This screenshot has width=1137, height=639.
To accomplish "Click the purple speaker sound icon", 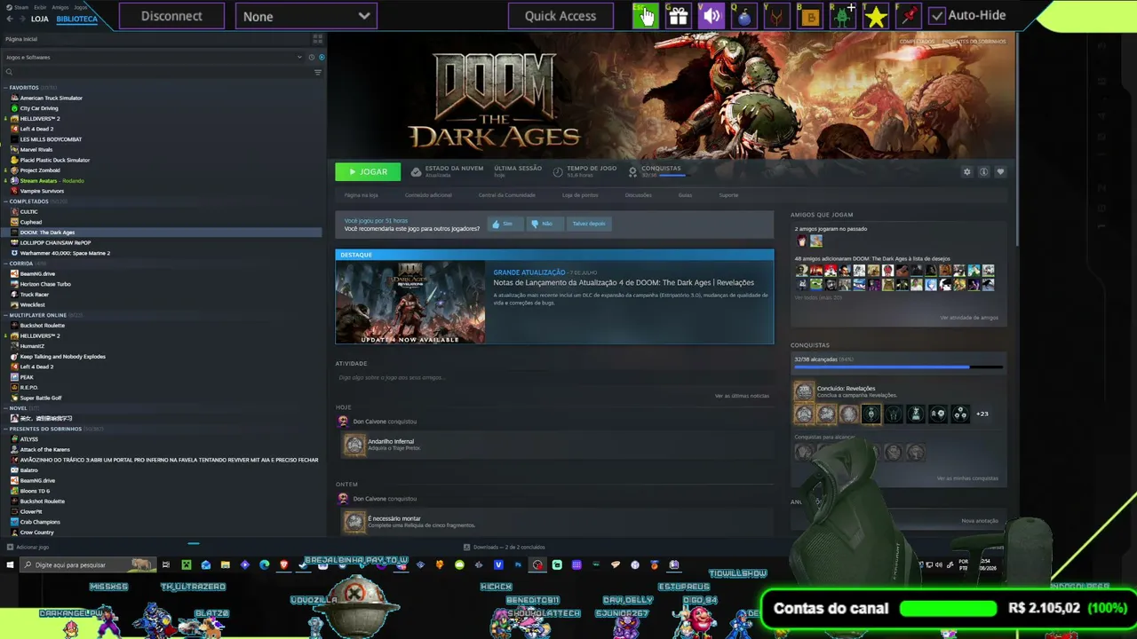I will pyautogui.click(x=712, y=15).
